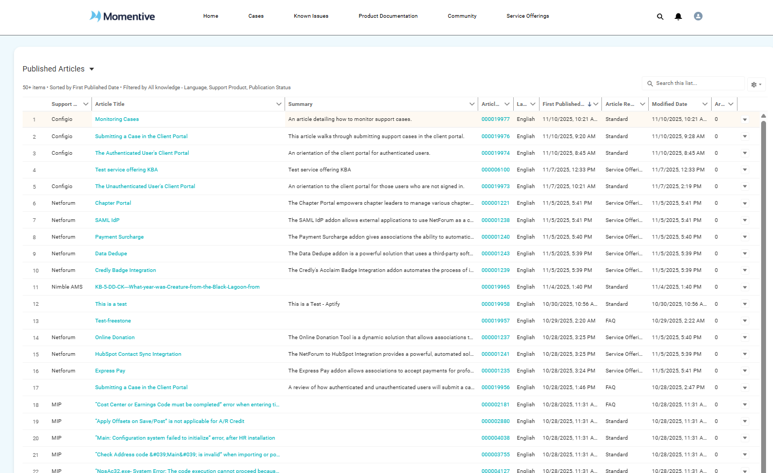Click the Search this list field
The image size is (773, 473).
693,83
